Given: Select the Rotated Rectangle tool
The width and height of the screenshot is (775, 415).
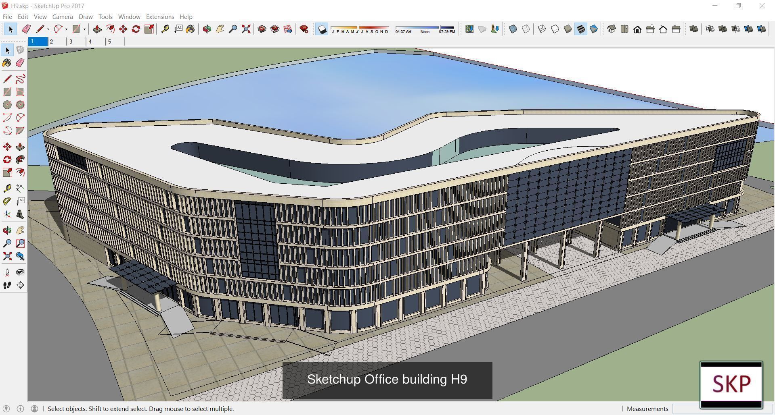Looking at the screenshot, I should (x=20, y=92).
